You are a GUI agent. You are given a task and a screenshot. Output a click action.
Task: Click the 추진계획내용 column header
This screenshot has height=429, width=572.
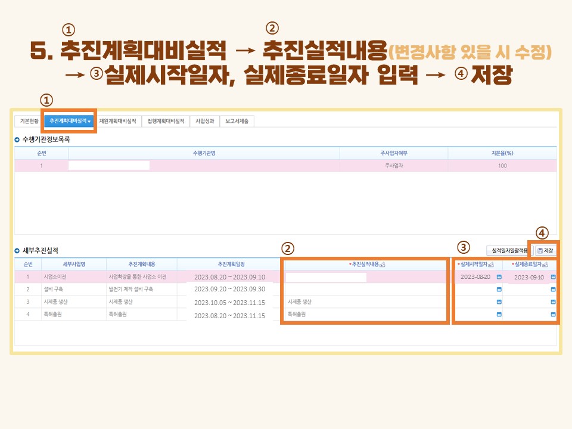tap(142, 265)
